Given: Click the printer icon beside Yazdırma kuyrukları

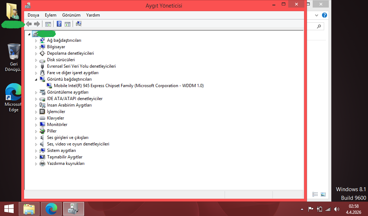Looking at the screenshot, I should [42, 163].
